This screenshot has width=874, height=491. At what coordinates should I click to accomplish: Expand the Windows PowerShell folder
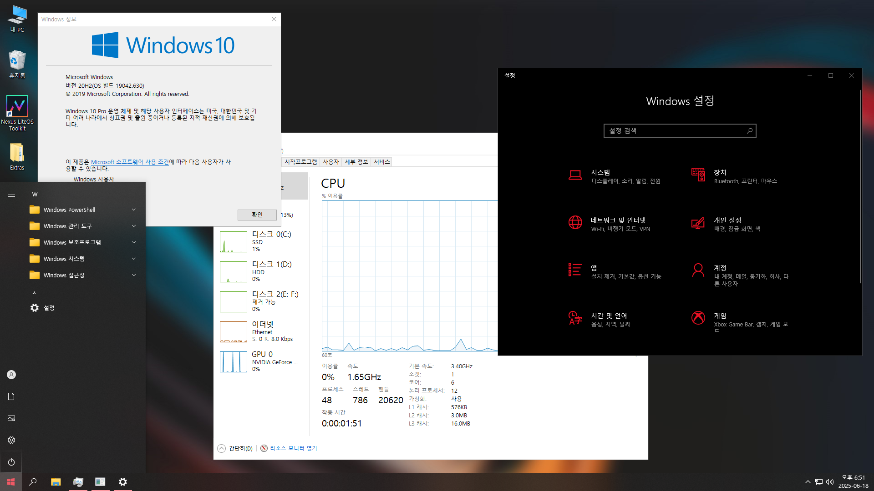point(69,210)
